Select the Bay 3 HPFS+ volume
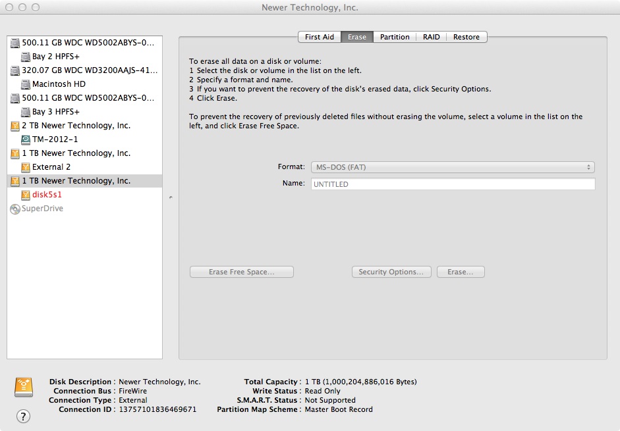Image resolution: width=620 pixels, height=431 pixels. [84, 112]
